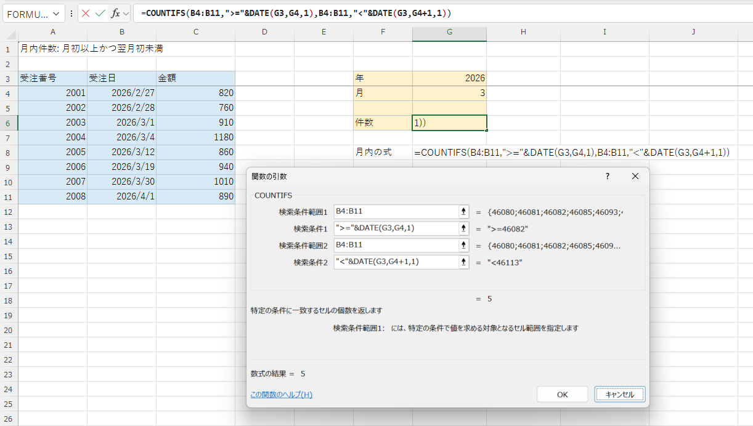Open the Name Box function dropdown

coord(57,14)
